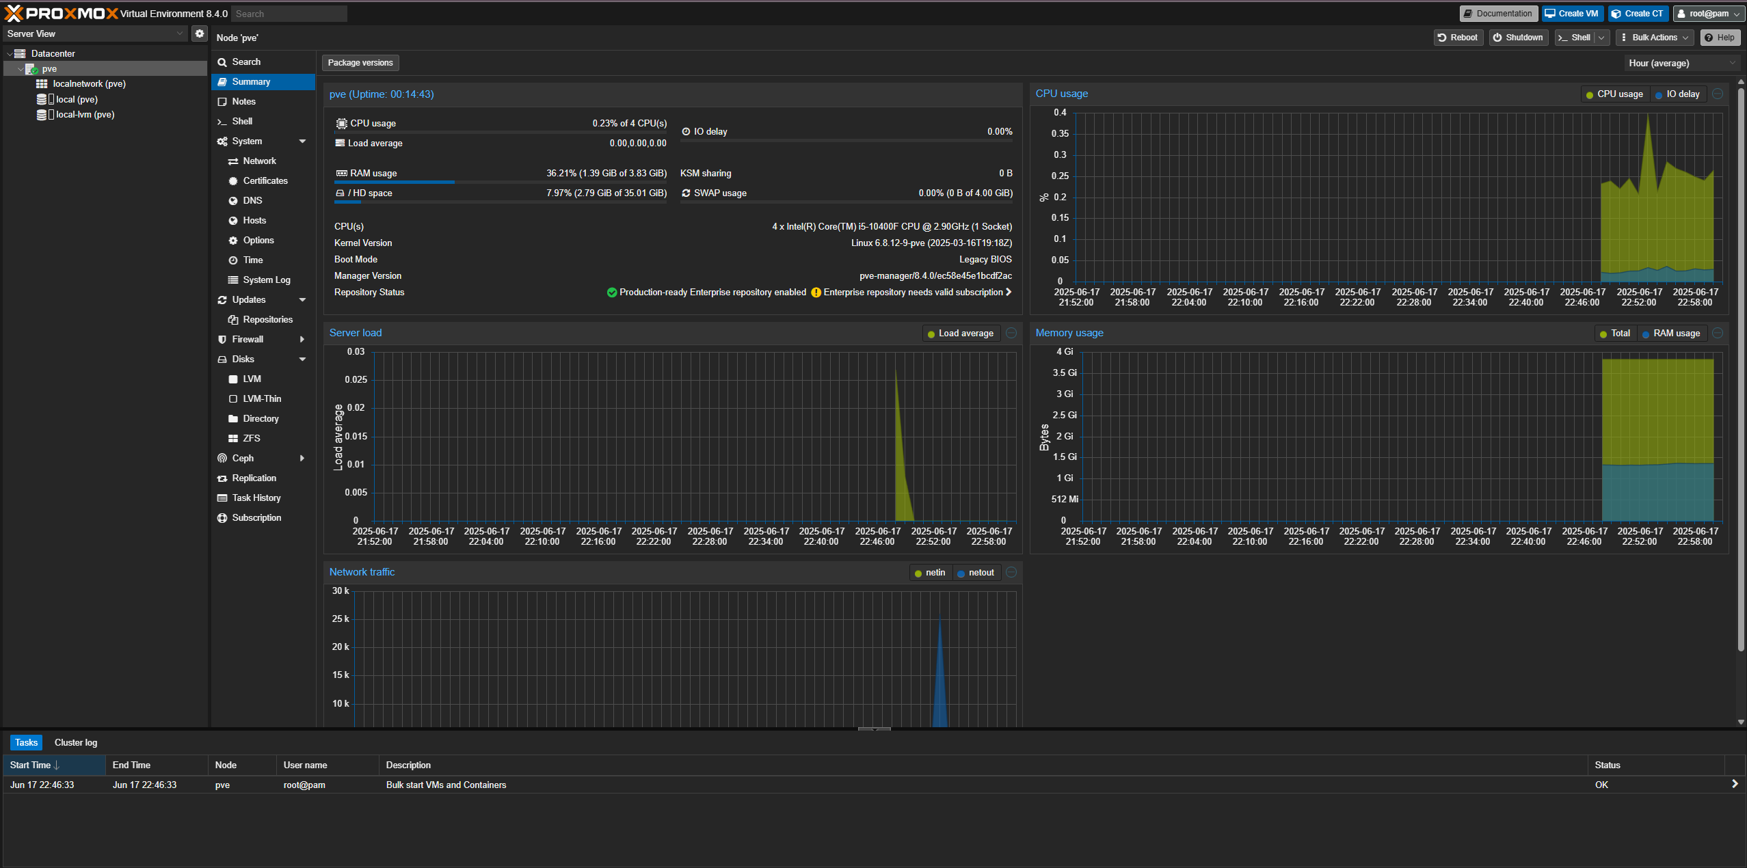Click the Task History list icon
The width and height of the screenshot is (1747, 868).
click(222, 498)
